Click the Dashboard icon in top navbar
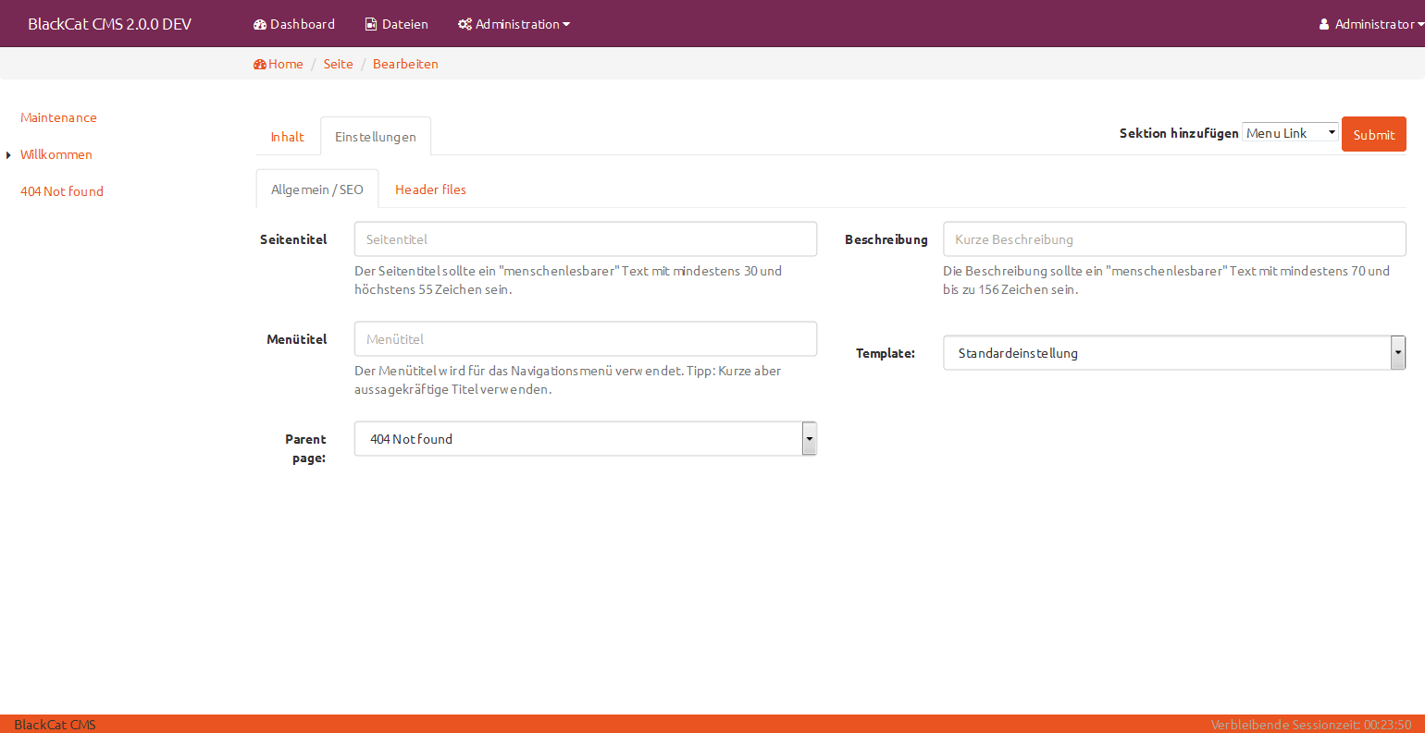 click(260, 24)
